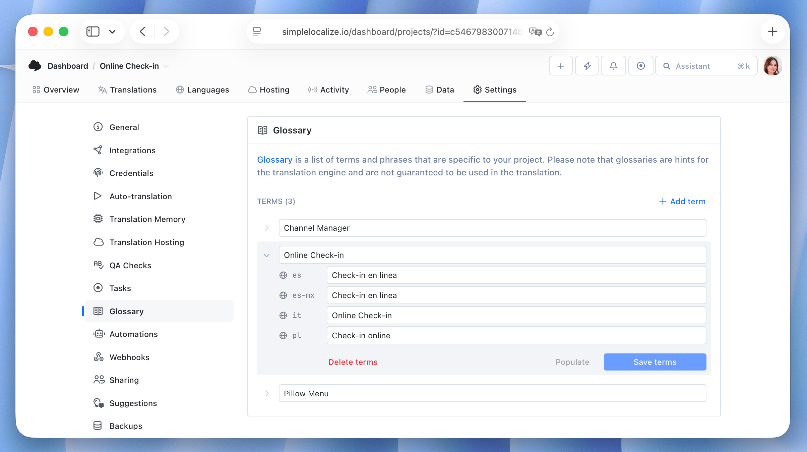Image resolution: width=807 pixels, height=452 pixels.
Task: Switch to the Hosting tab
Action: pyautogui.click(x=268, y=90)
